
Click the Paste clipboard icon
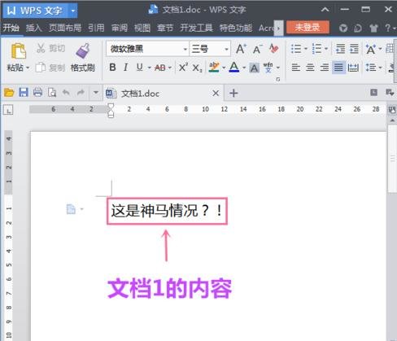(19, 50)
